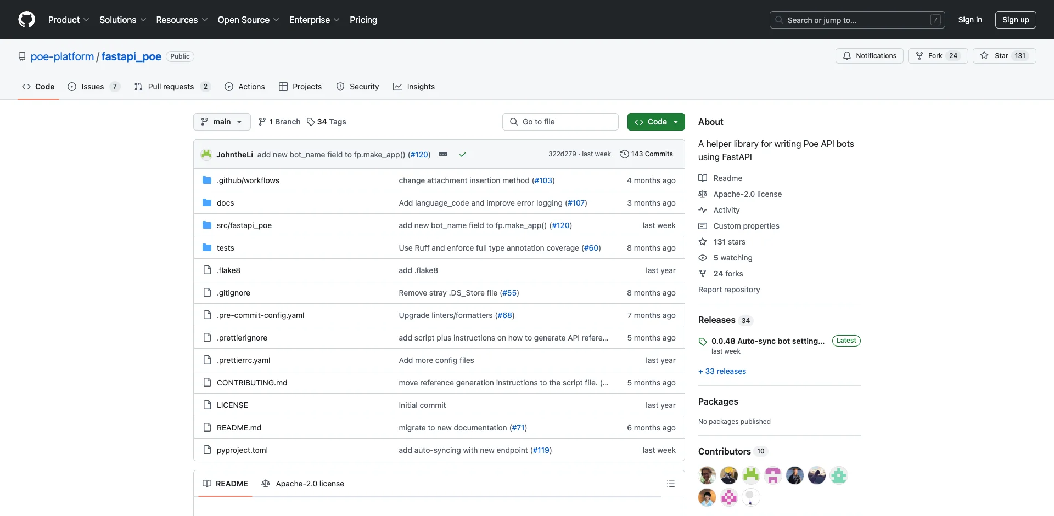
Task: Open the src/fastapi_poe folder
Action: click(244, 225)
